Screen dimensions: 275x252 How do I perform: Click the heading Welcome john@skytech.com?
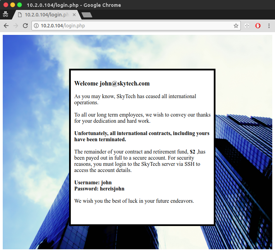(112, 83)
